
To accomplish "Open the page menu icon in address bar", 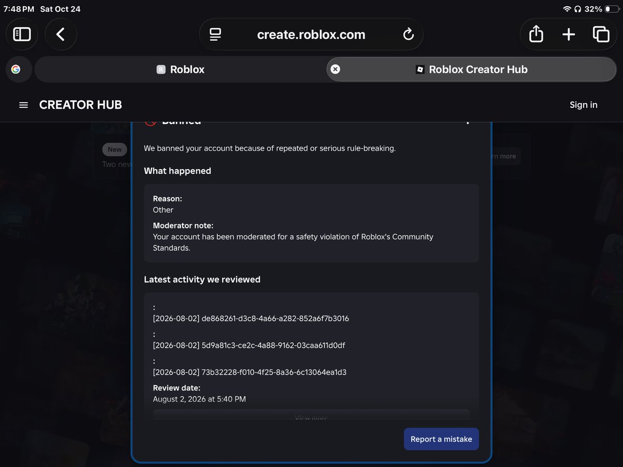I will point(215,35).
